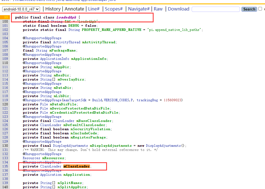The width and height of the screenshot is (265, 189).
Task: Open the ActivityThread type link
Action: pyautogui.click(x=66, y=42)
